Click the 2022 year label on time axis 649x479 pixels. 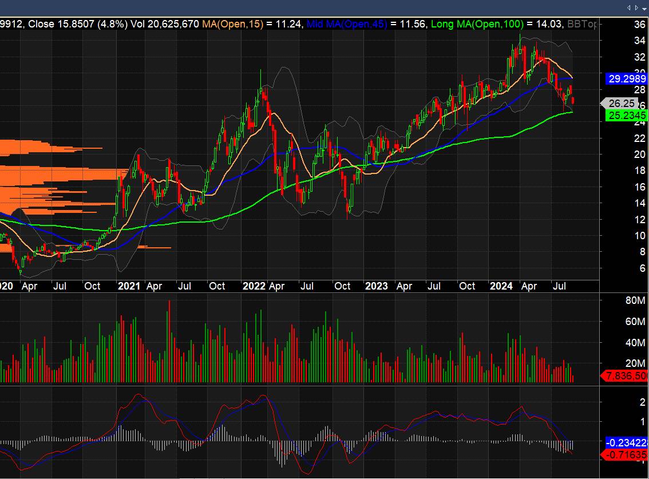click(x=252, y=286)
